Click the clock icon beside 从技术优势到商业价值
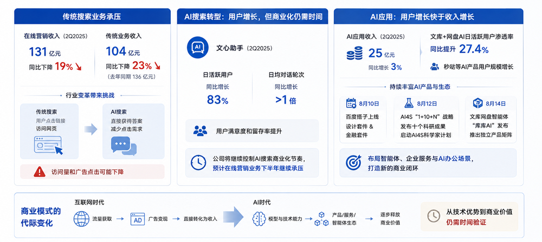 pyautogui.click(x=434, y=216)
